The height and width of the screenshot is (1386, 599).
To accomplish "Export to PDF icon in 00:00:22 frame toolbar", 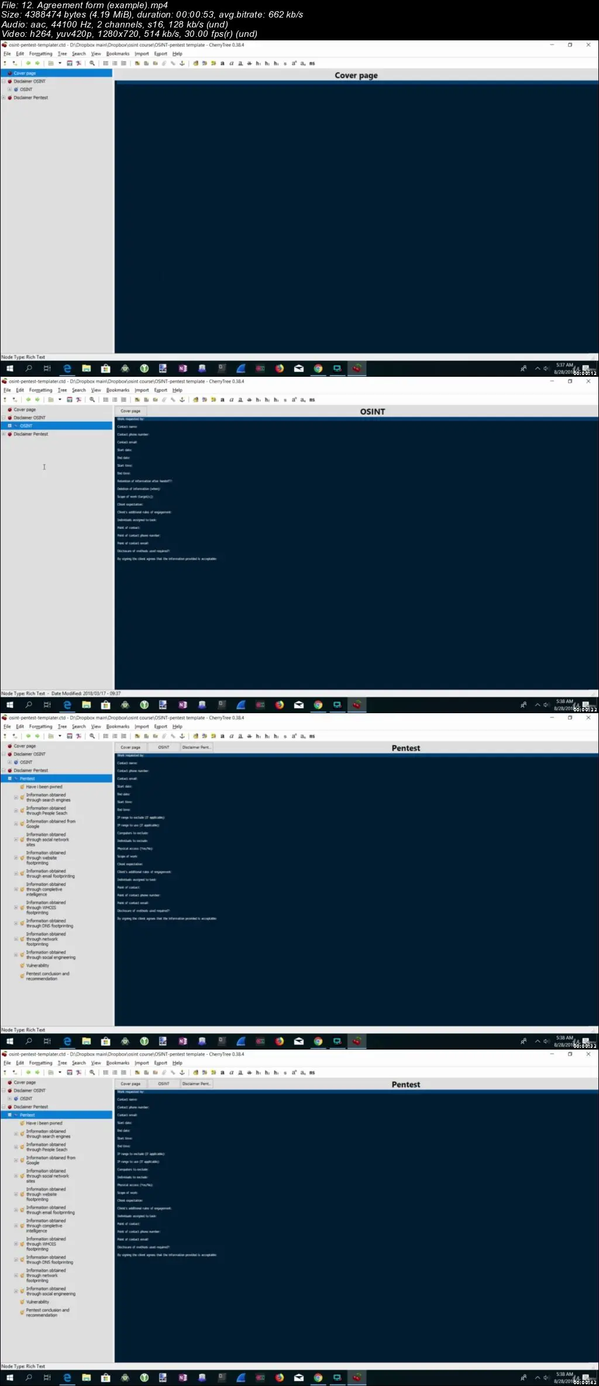I will [78, 400].
